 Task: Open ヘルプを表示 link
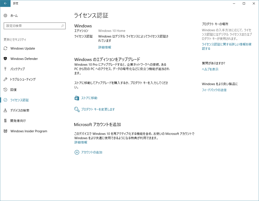(210, 69)
